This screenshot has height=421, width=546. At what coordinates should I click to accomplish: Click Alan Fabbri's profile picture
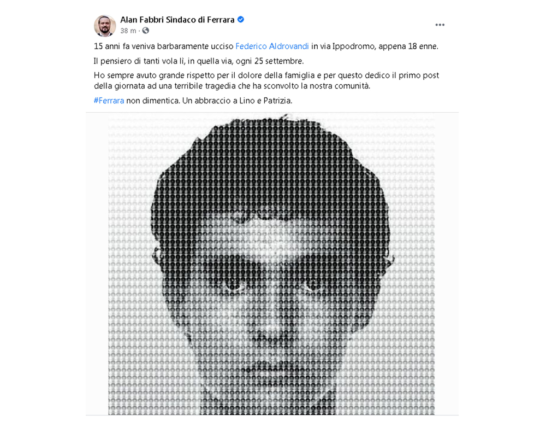click(x=105, y=26)
